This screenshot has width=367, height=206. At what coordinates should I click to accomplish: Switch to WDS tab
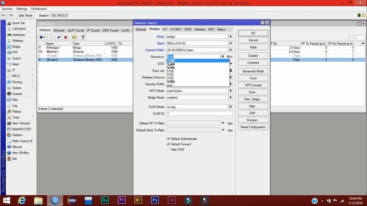[188, 29]
